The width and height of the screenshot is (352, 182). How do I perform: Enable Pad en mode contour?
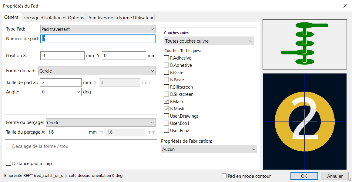[224, 176]
